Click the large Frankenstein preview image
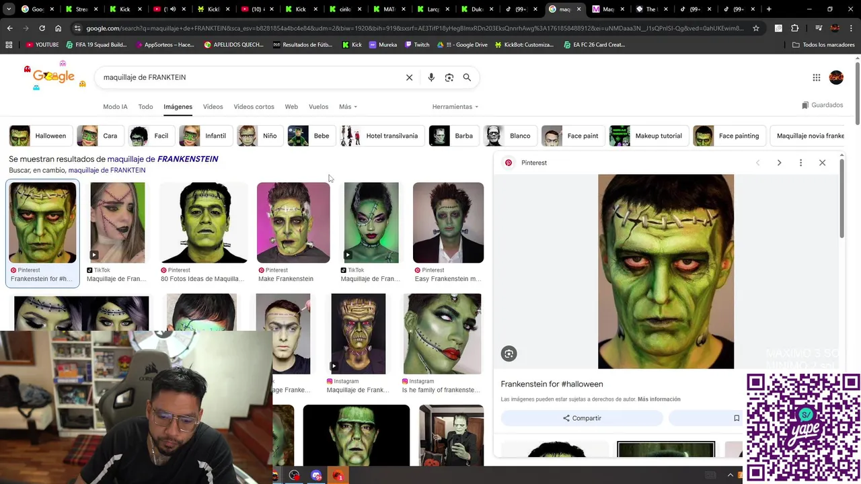 (666, 272)
